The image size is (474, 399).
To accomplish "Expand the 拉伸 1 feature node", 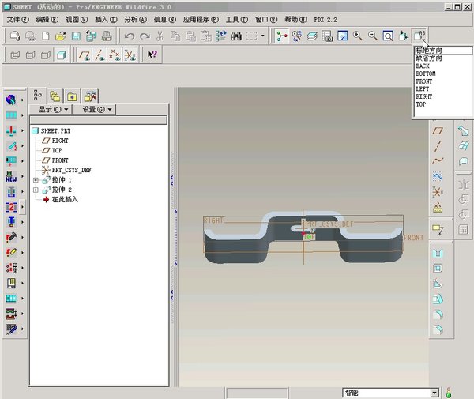I will pyautogui.click(x=36, y=180).
